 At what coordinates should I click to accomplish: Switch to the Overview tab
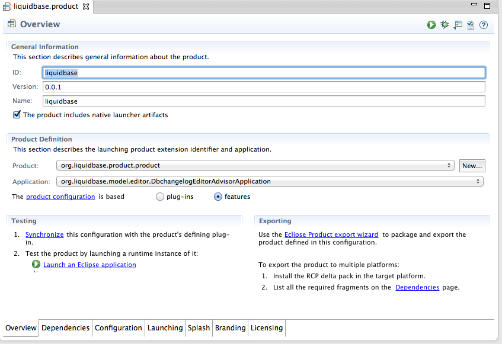[21, 328]
